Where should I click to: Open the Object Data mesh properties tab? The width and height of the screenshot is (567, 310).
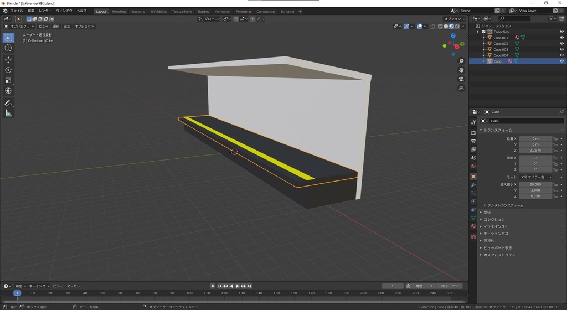[473, 218]
